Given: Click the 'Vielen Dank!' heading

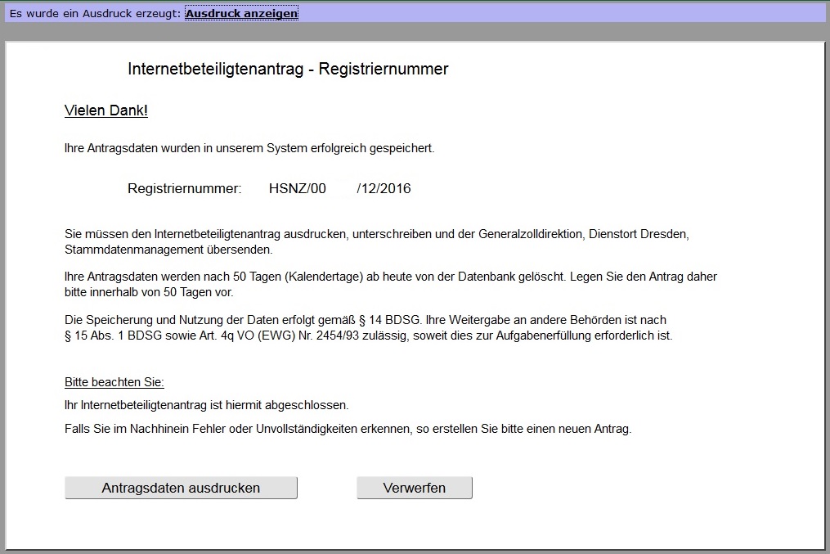Looking at the screenshot, I should tap(105, 110).
